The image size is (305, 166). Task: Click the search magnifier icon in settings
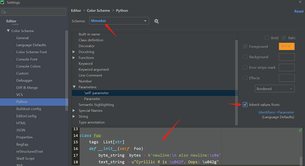(4, 12)
